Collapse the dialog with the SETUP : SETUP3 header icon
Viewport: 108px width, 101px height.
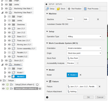[x=46, y=4]
